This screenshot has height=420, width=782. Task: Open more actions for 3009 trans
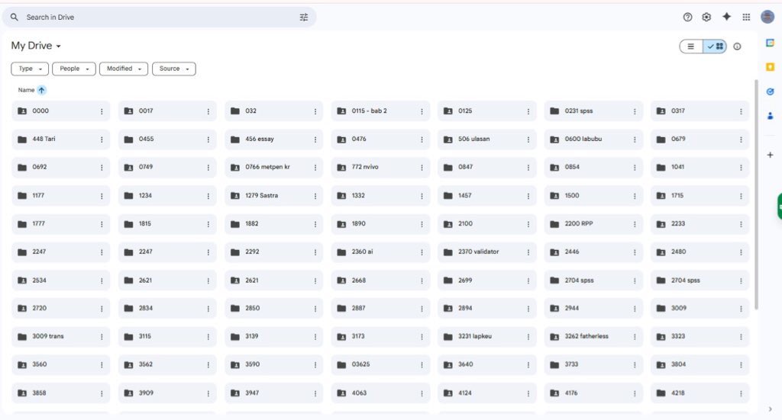click(x=102, y=337)
